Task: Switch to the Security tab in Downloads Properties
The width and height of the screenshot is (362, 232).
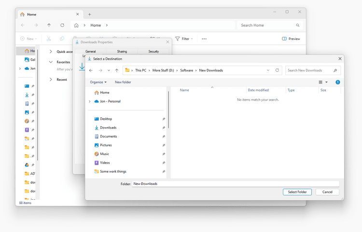Action: (153, 51)
